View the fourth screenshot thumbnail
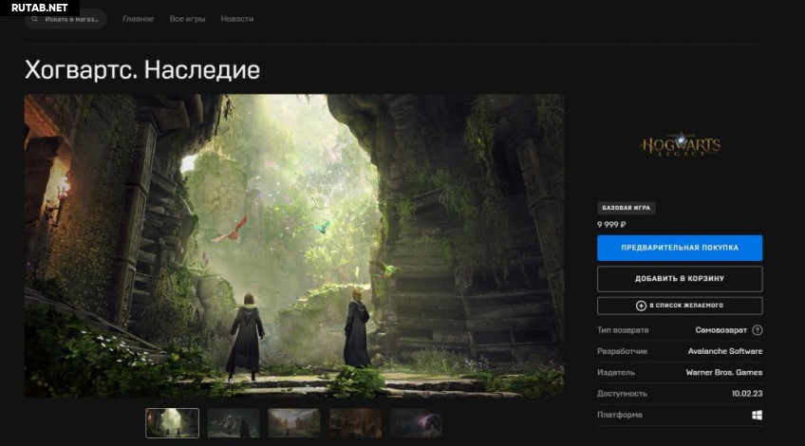805x446 pixels. tap(355, 423)
